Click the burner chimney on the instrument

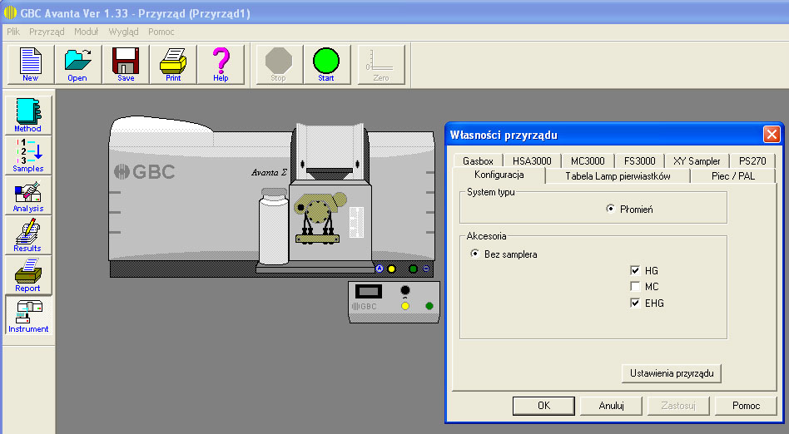(330, 151)
